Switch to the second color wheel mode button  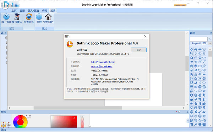[x=9, y=124]
